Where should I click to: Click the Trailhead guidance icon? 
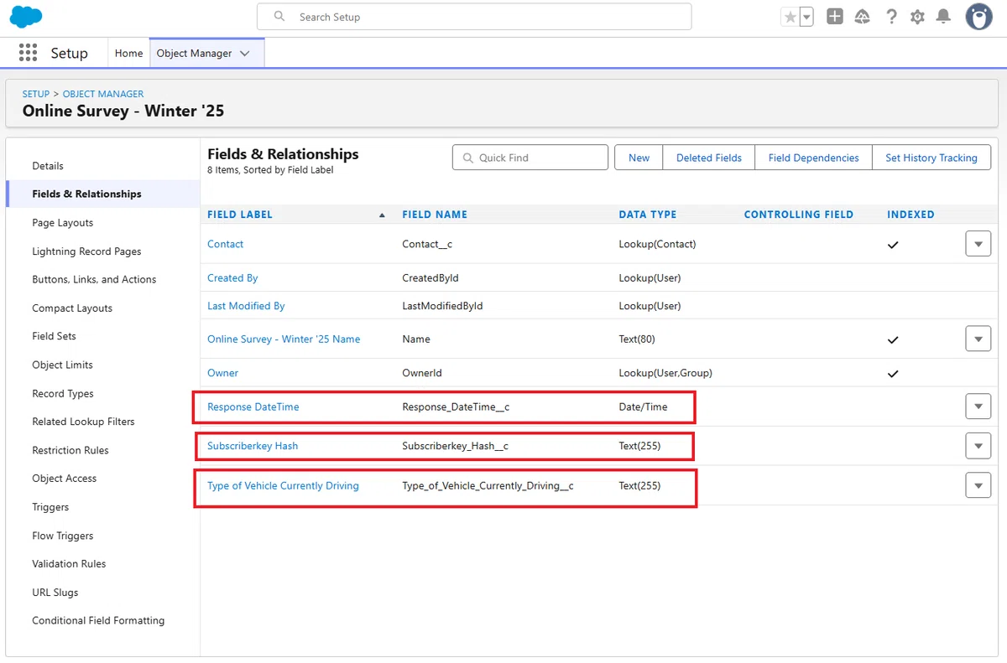[863, 17]
